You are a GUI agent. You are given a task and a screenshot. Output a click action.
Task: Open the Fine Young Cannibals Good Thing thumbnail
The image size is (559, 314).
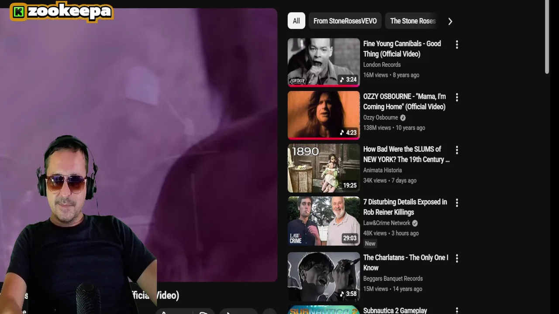[x=324, y=62]
